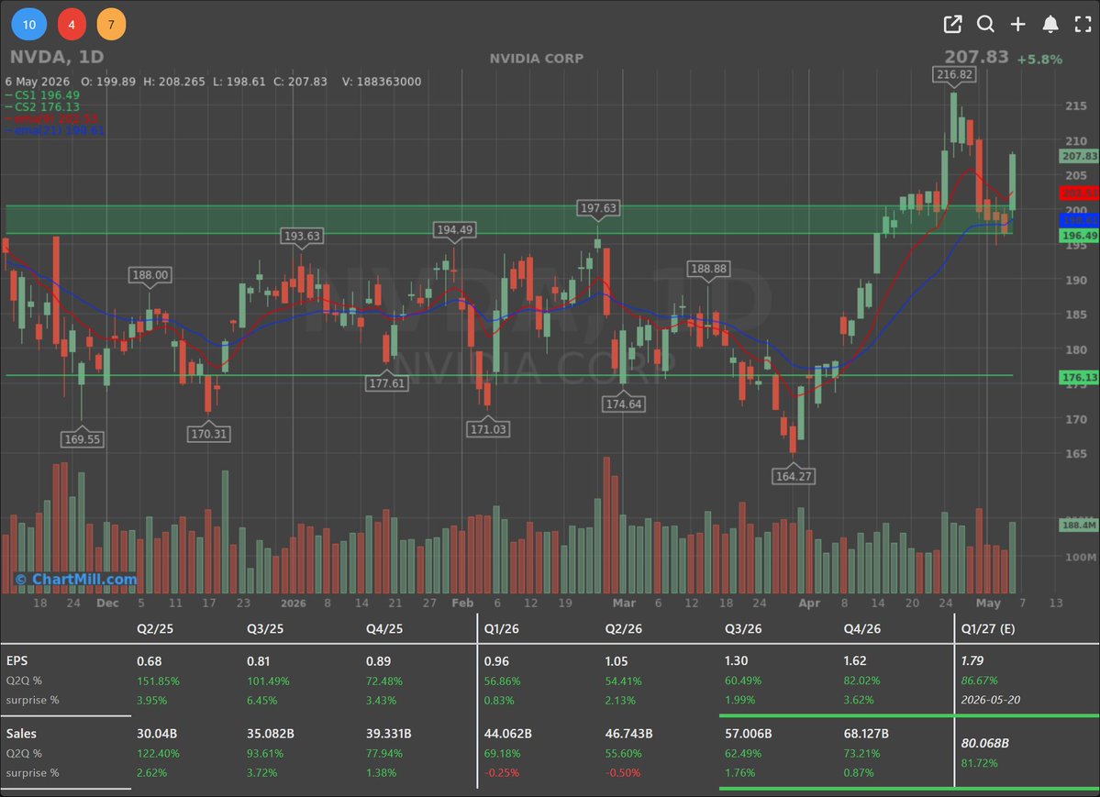Click the negative surprise -0.25%

[x=502, y=773]
